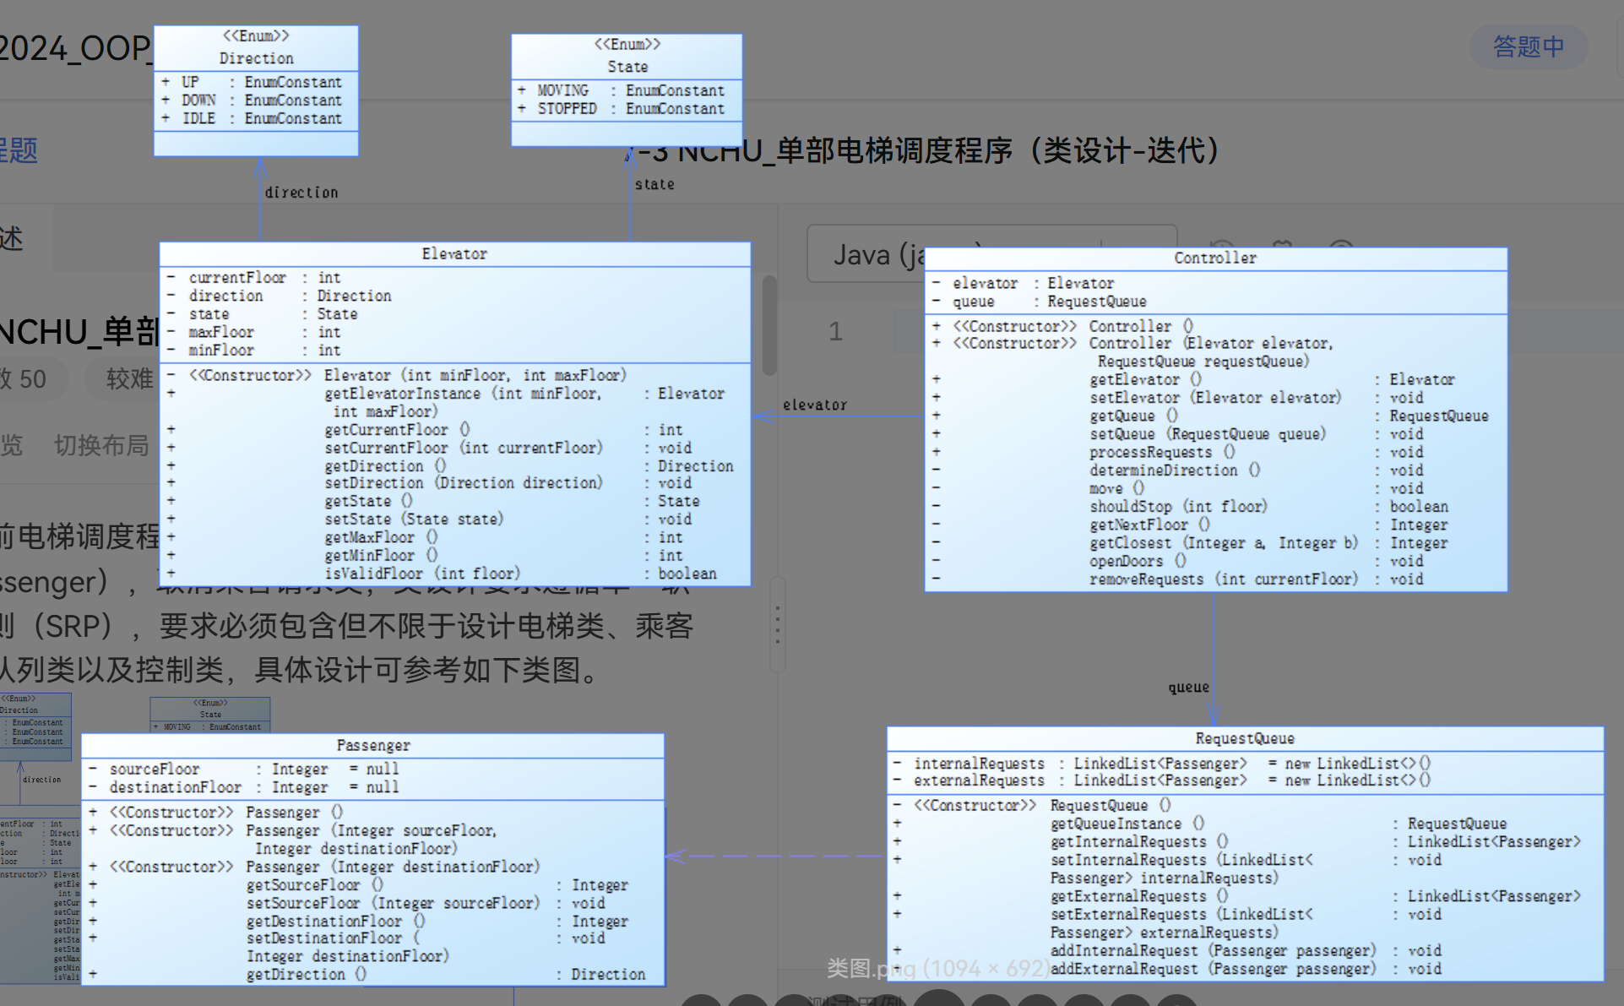Click the small class diagram thumbnail
This screenshot has height=1006, width=1624.
pos(38,845)
